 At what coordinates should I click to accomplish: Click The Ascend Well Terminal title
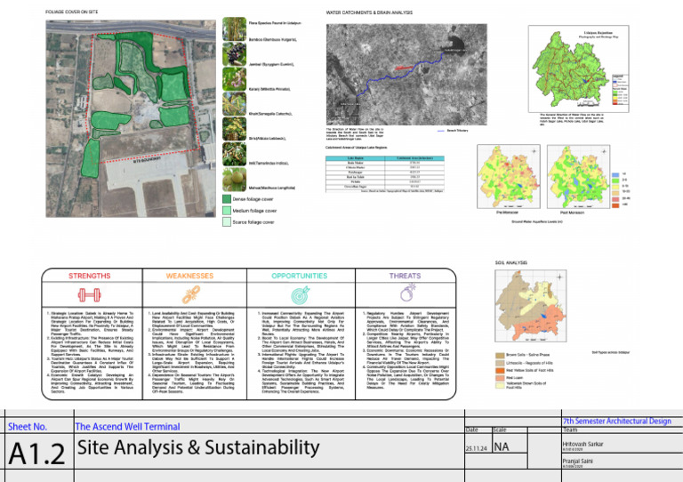pyautogui.click(x=128, y=427)
